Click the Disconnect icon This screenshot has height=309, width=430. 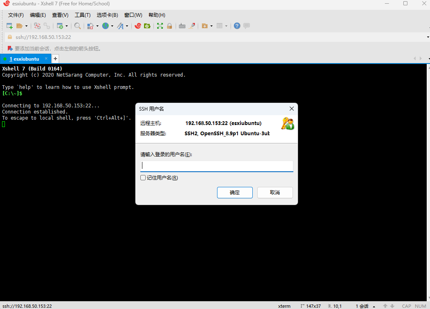pyautogui.click(x=37, y=26)
